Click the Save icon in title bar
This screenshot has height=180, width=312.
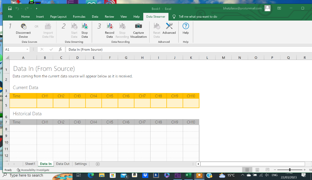pos(10,9)
